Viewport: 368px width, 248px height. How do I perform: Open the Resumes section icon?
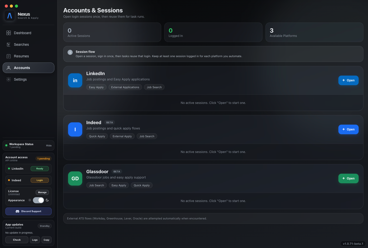(x=9, y=56)
